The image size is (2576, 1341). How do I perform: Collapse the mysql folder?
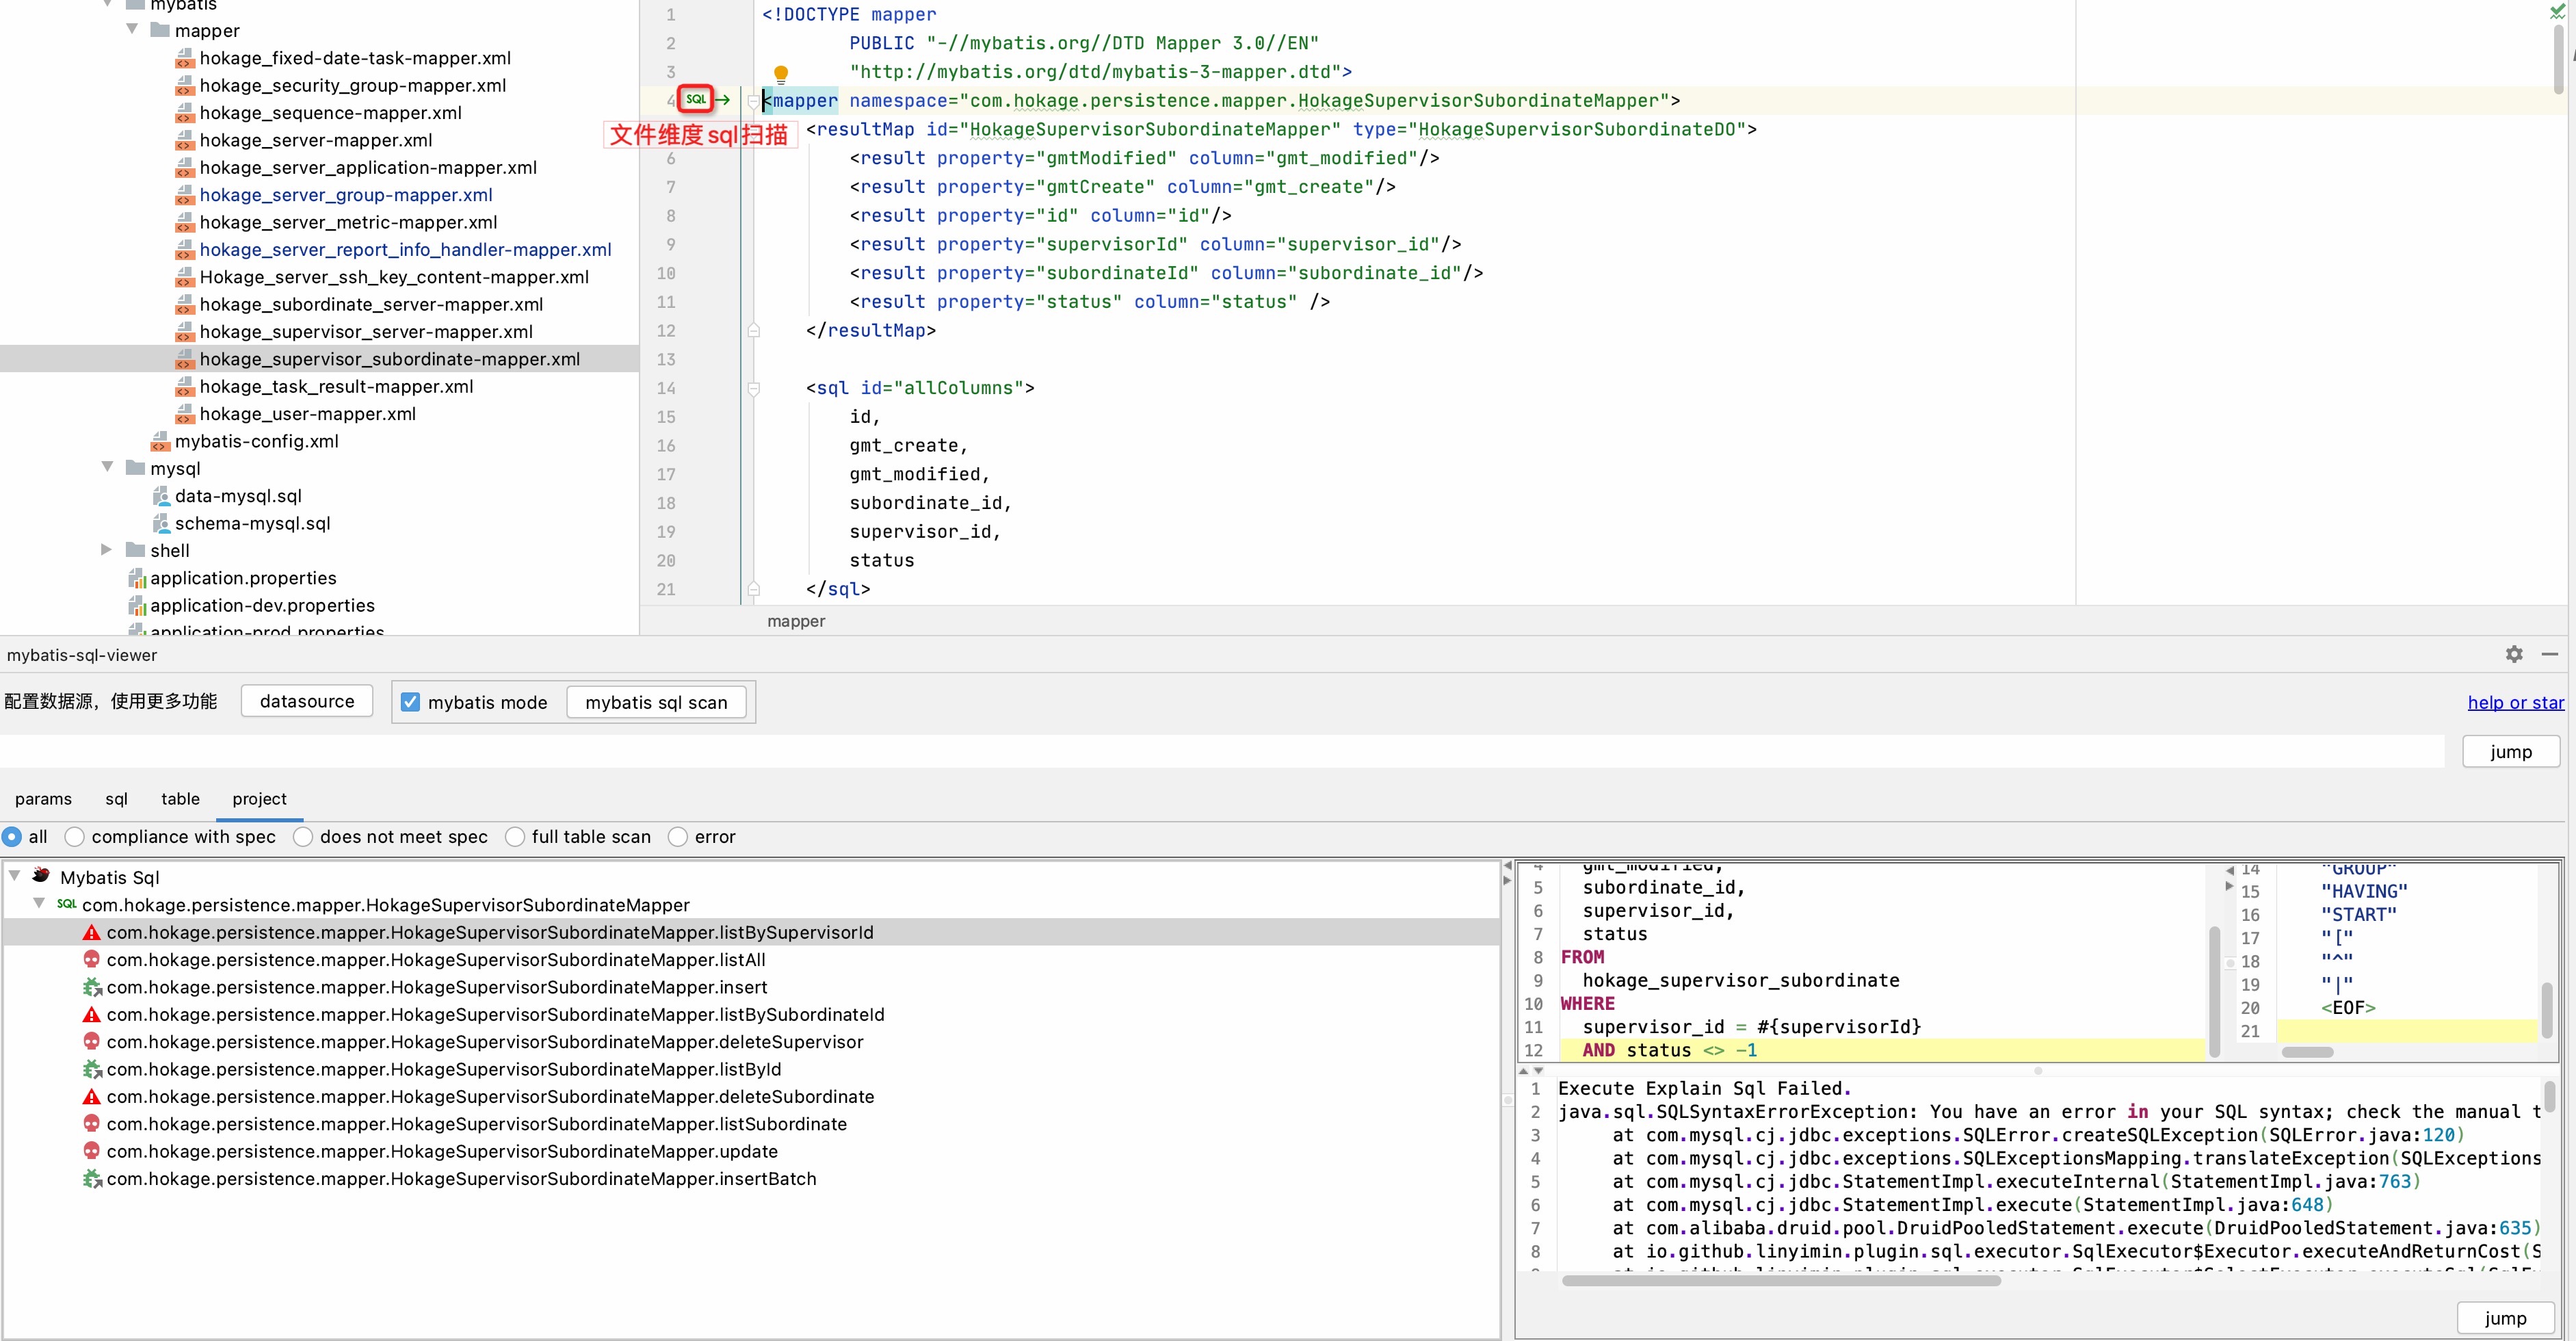click(107, 468)
